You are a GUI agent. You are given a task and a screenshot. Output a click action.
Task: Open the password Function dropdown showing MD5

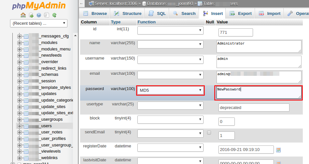170,90
